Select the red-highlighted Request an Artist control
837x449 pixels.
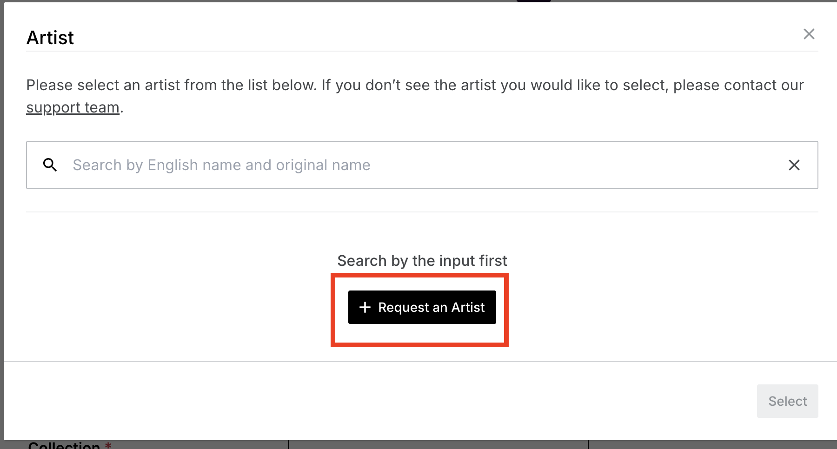(422, 307)
